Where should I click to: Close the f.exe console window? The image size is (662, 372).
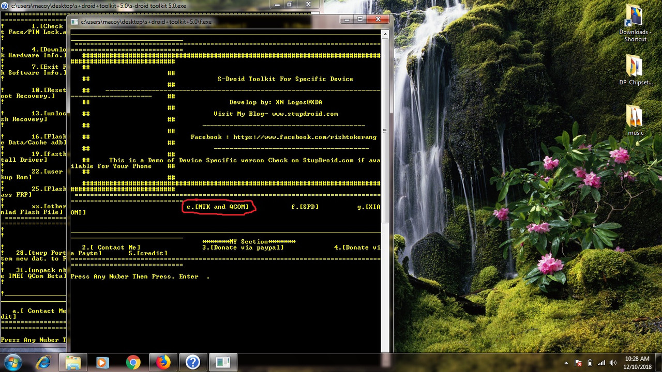tap(379, 20)
